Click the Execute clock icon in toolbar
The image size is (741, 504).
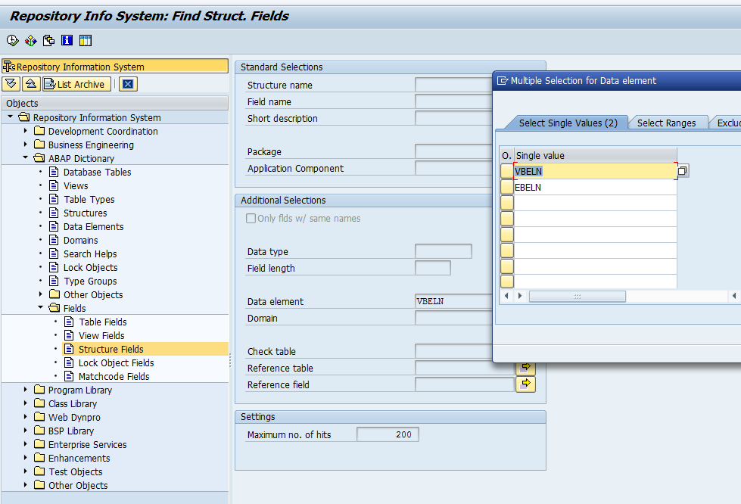[12, 41]
